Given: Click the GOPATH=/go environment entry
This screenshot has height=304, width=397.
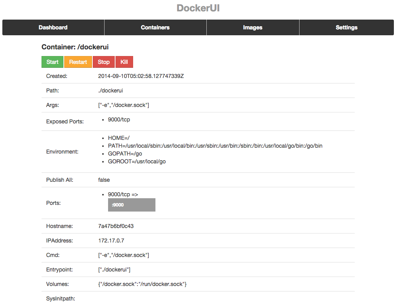Looking at the screenshot, I should 125,154.
